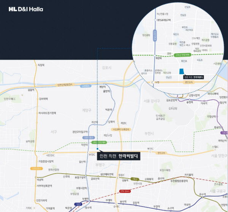This screenshot has width=228, height=212.
Task: Click the 원적산공원 park label
Action: click(54, 170)
